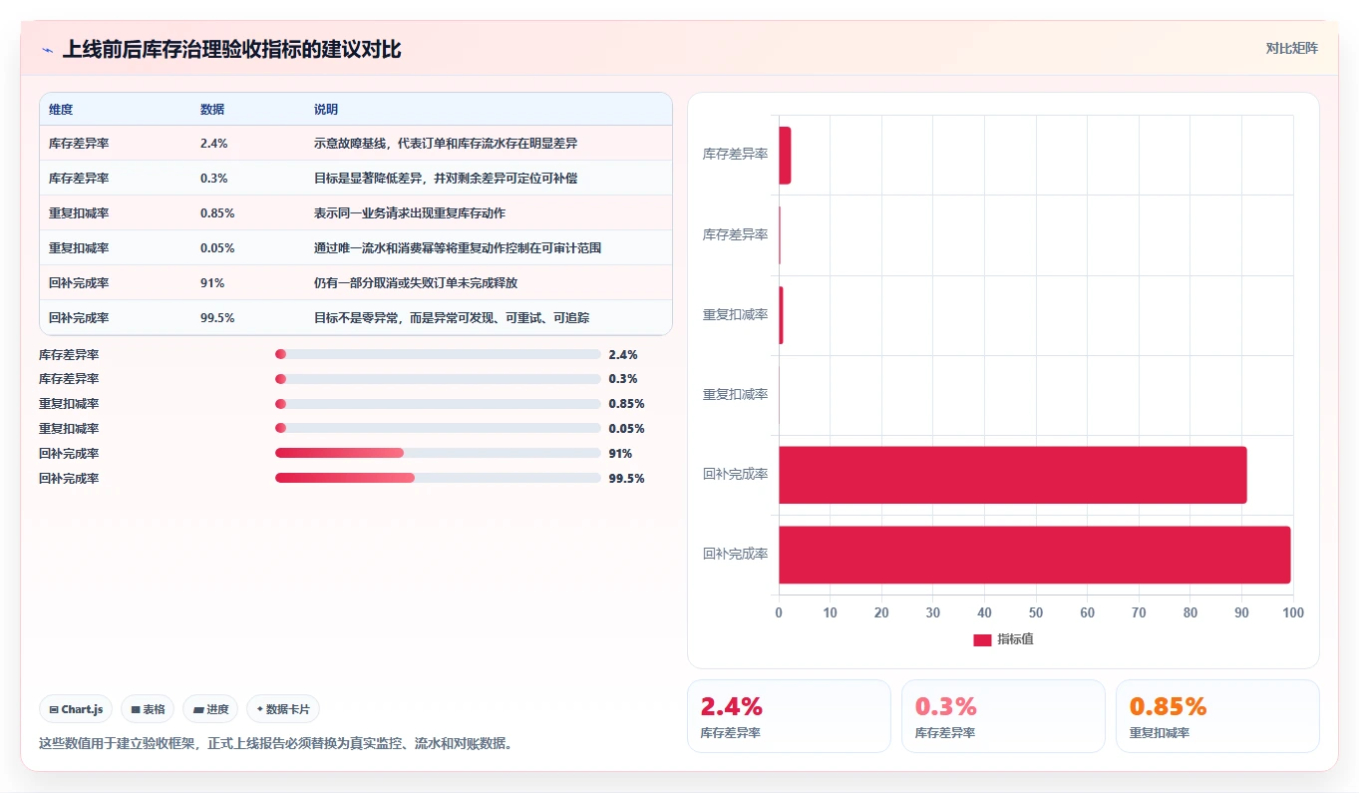1359x793 pixels.
Task: Click the description starting with 目标不是零异常
Action: 452,318
